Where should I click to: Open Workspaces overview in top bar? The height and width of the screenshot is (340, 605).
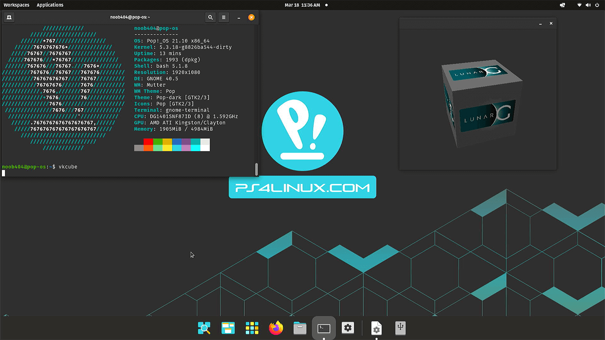tap(17, 5)
